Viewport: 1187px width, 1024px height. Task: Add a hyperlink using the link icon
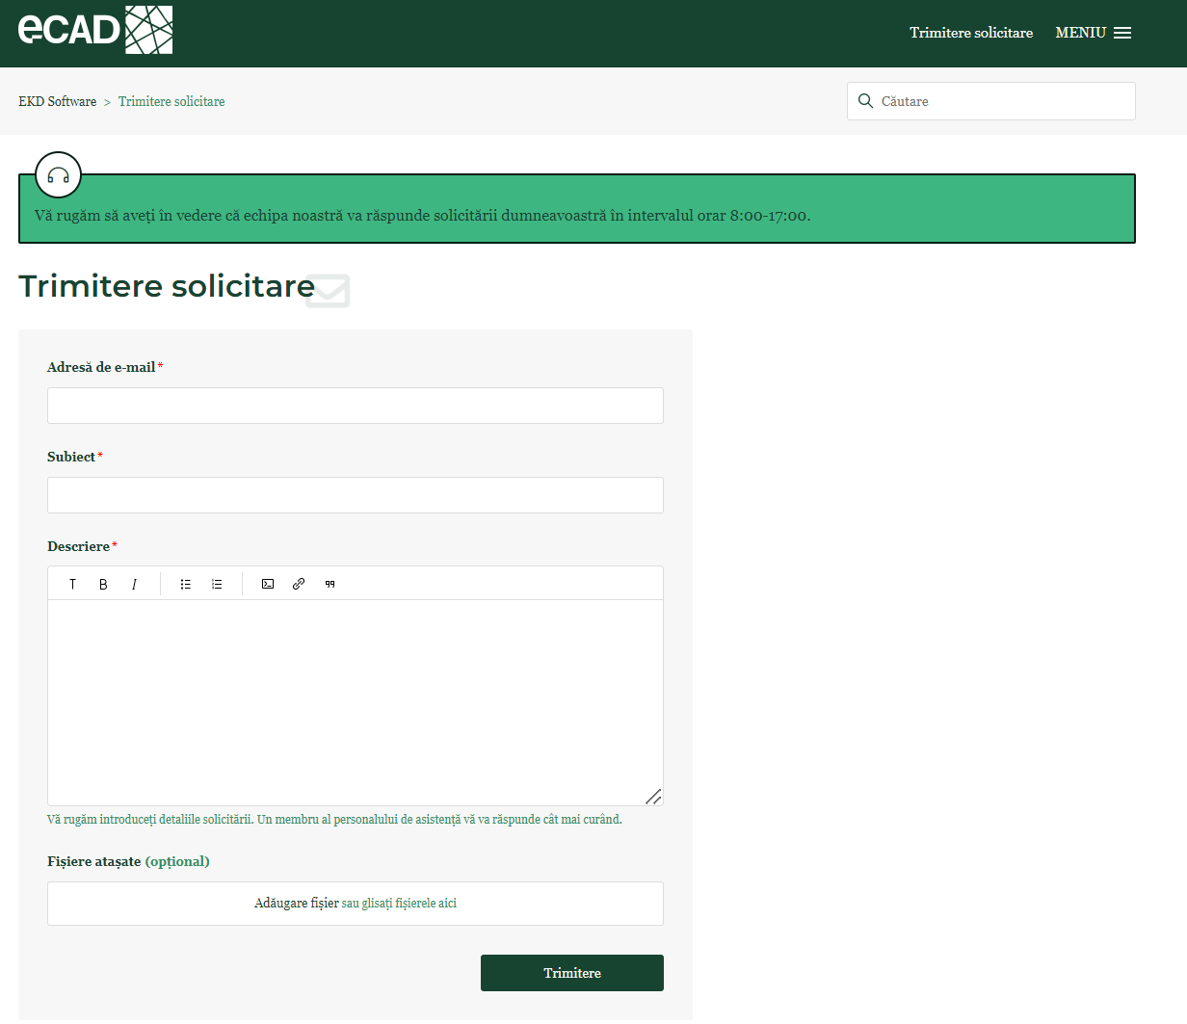299,584
